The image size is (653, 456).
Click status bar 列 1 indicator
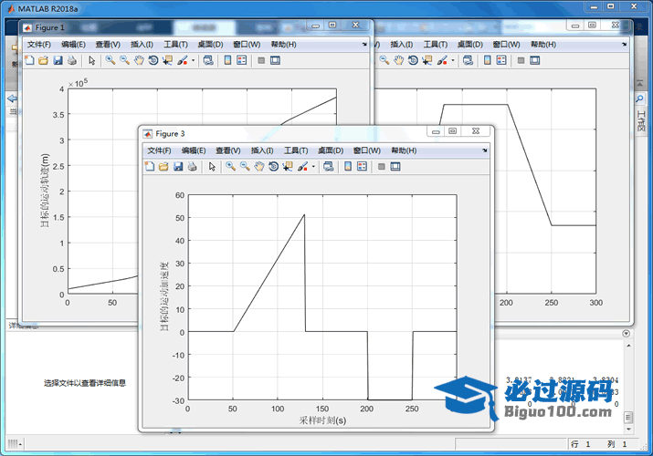pos(616,444)
